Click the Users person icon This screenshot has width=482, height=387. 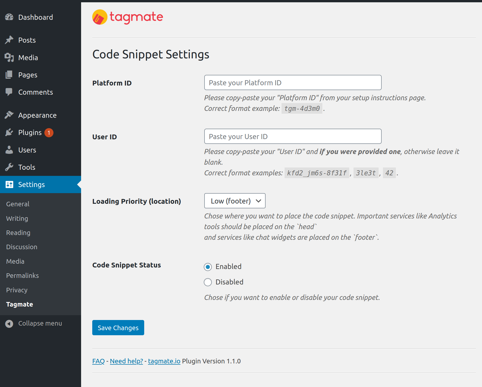point(9,150)
